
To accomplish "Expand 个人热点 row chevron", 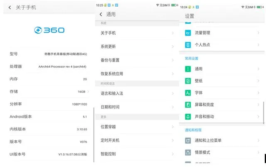I will pyautogui.click(x=258, y=45).
